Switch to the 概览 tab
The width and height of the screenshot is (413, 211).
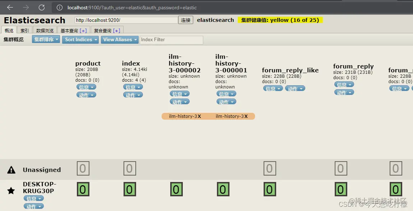pyautogui.click(x=9, y=30)
